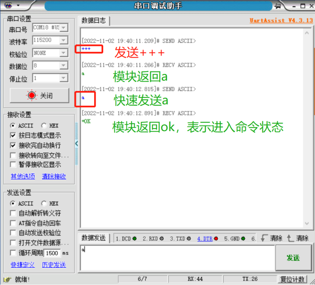315x285 pixels.
Task: Click the 19:40:11.266 RECV ASCII log line
Action: 139,65
